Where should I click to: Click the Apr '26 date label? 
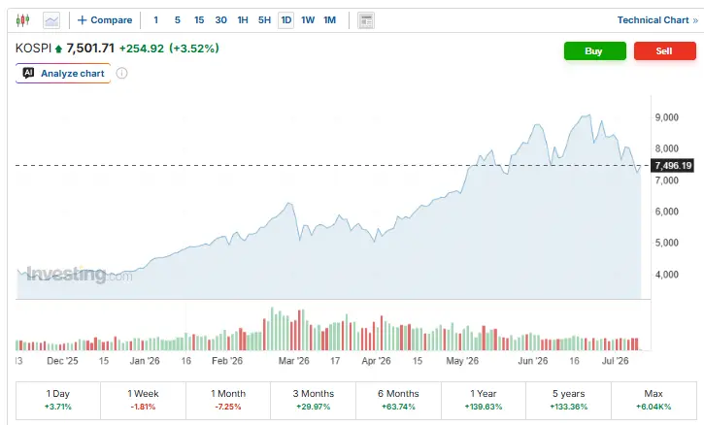click(376, 361)
